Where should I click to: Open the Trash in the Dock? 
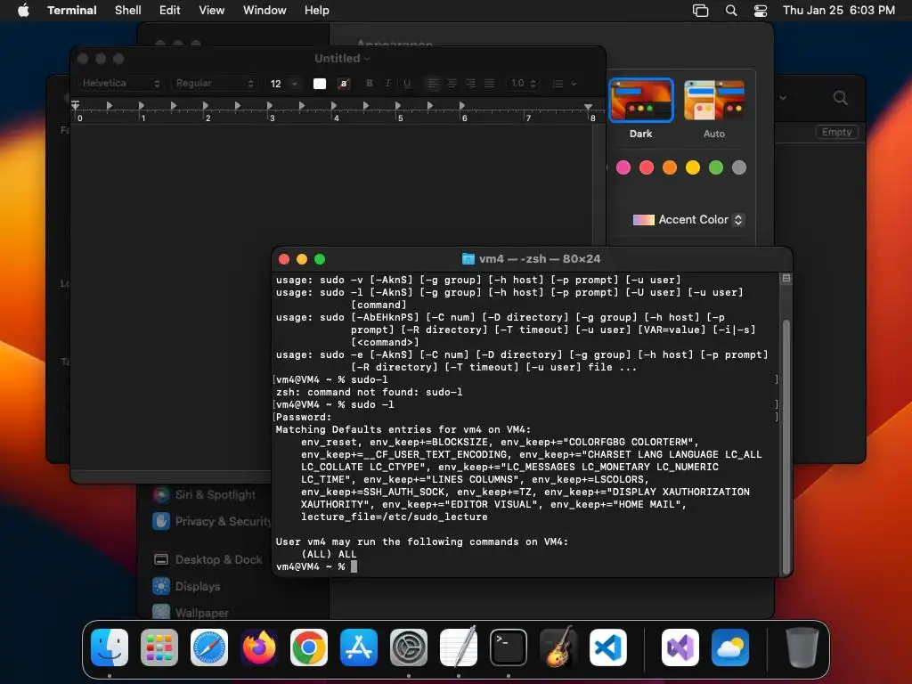click(802, 647)
